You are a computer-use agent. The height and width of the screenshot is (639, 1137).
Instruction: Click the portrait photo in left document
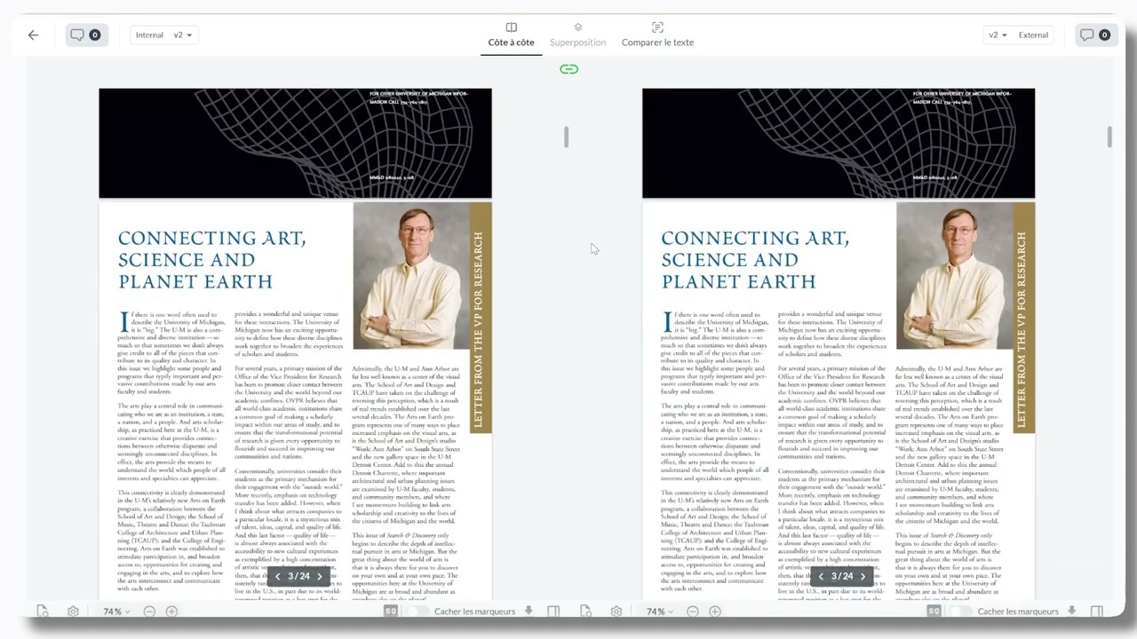point(410,276)
